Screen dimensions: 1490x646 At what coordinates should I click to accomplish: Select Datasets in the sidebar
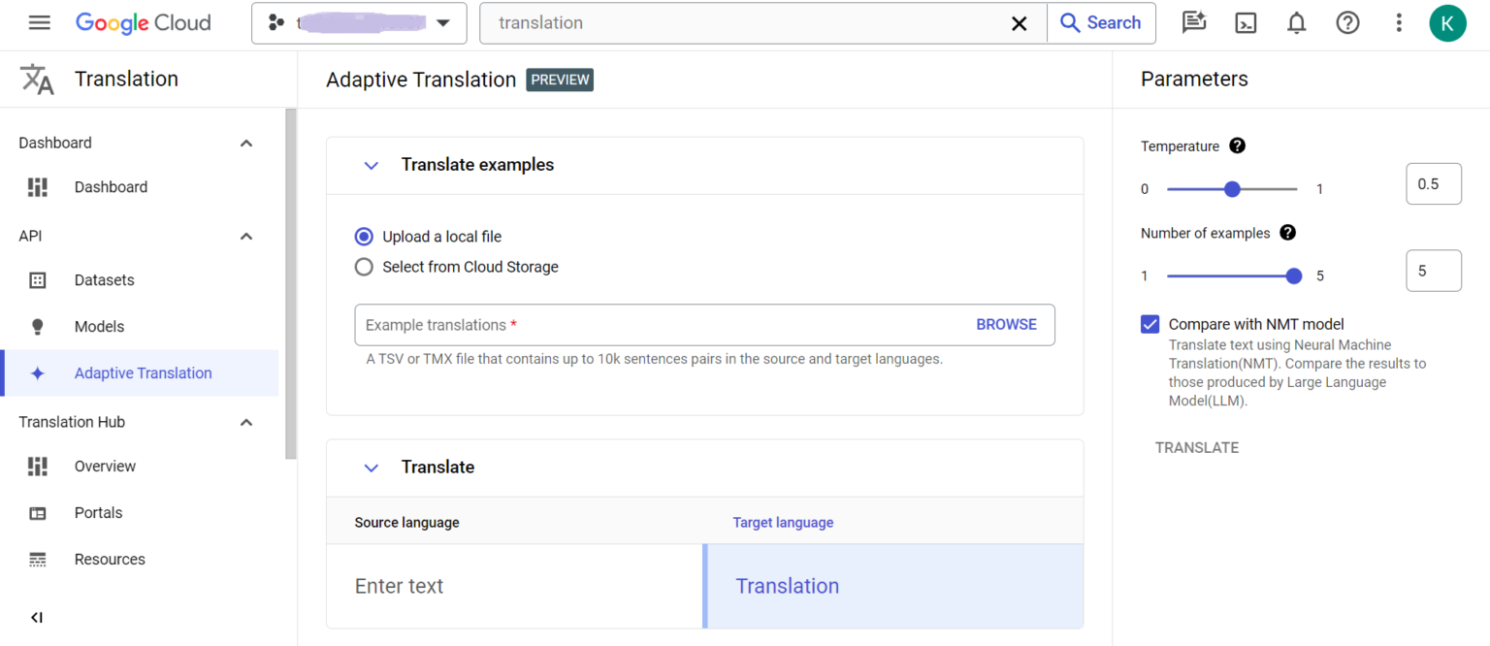[x=103, y=279]
